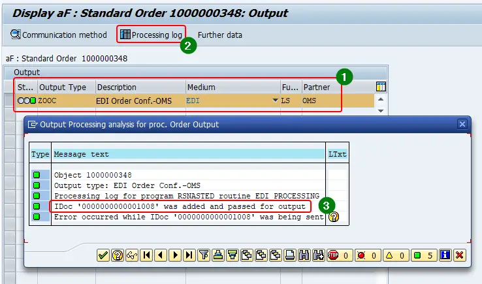
Task: Click the Message text column header
Action: click(x=189, y=154)
